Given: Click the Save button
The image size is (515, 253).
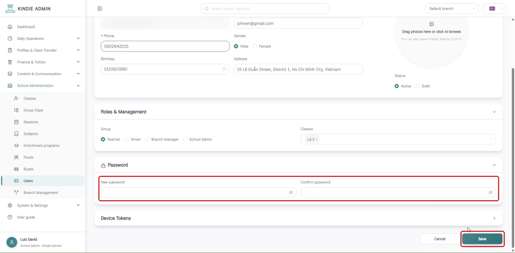Looking at the screenshot, I should [x=482, y=239].
